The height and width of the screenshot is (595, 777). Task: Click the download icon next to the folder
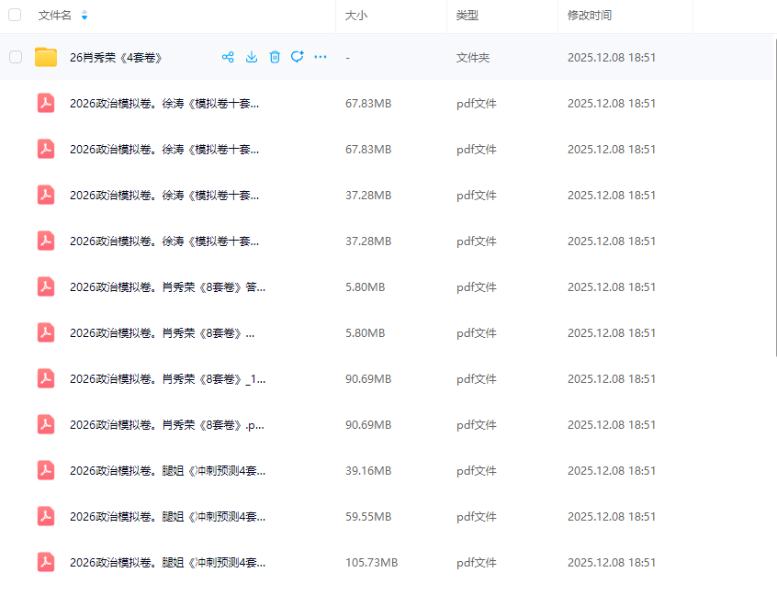coord(252,57)
